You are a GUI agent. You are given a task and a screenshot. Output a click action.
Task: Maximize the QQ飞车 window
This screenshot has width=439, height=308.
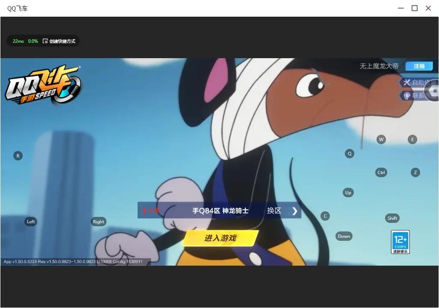click(415, 8)
